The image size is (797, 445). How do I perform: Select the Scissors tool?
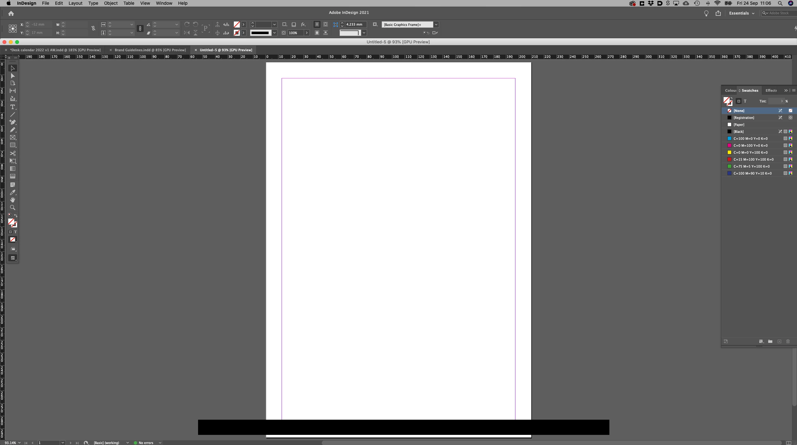point(13,153)
